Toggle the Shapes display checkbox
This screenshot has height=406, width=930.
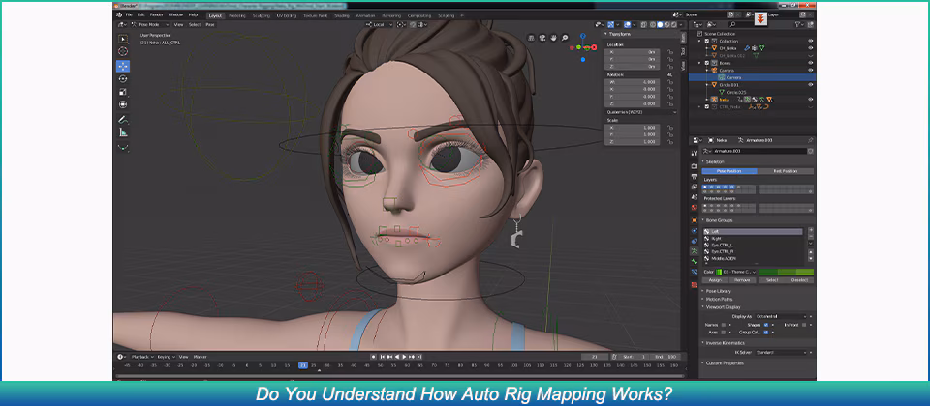tap(766, 325)
